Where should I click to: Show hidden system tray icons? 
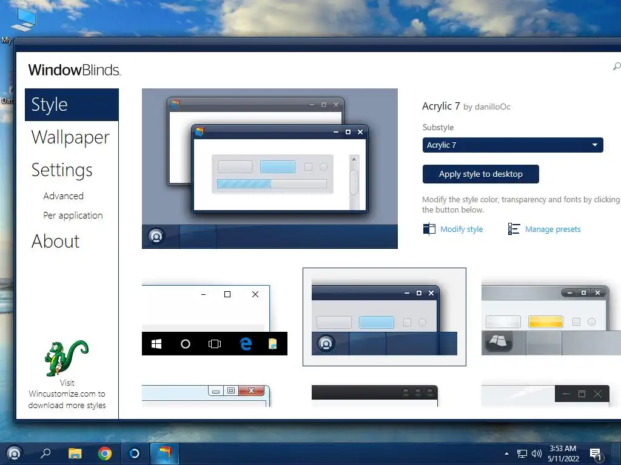(506, 453)
